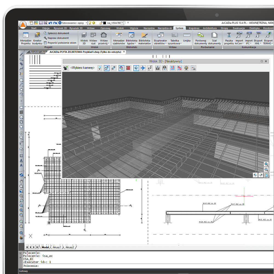
Task: Click the Scal dokumenty icon
Action: [215, 38]
